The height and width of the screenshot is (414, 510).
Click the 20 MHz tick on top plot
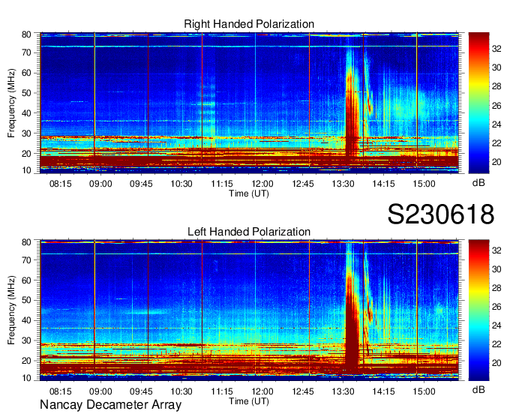(26, 154)
